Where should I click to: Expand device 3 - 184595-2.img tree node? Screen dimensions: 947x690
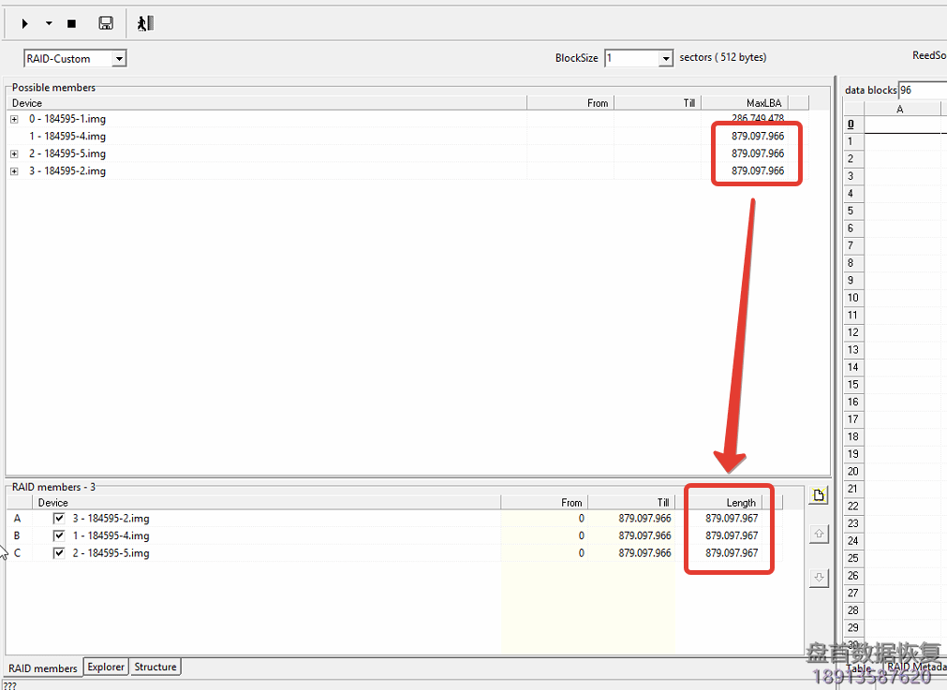click(13, 170)
